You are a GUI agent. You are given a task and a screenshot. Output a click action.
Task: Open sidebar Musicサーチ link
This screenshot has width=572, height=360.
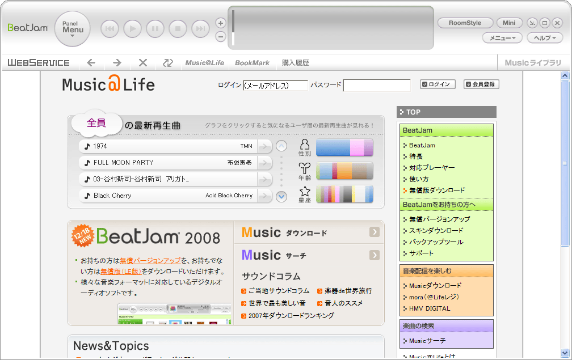(x=427, y=341)
